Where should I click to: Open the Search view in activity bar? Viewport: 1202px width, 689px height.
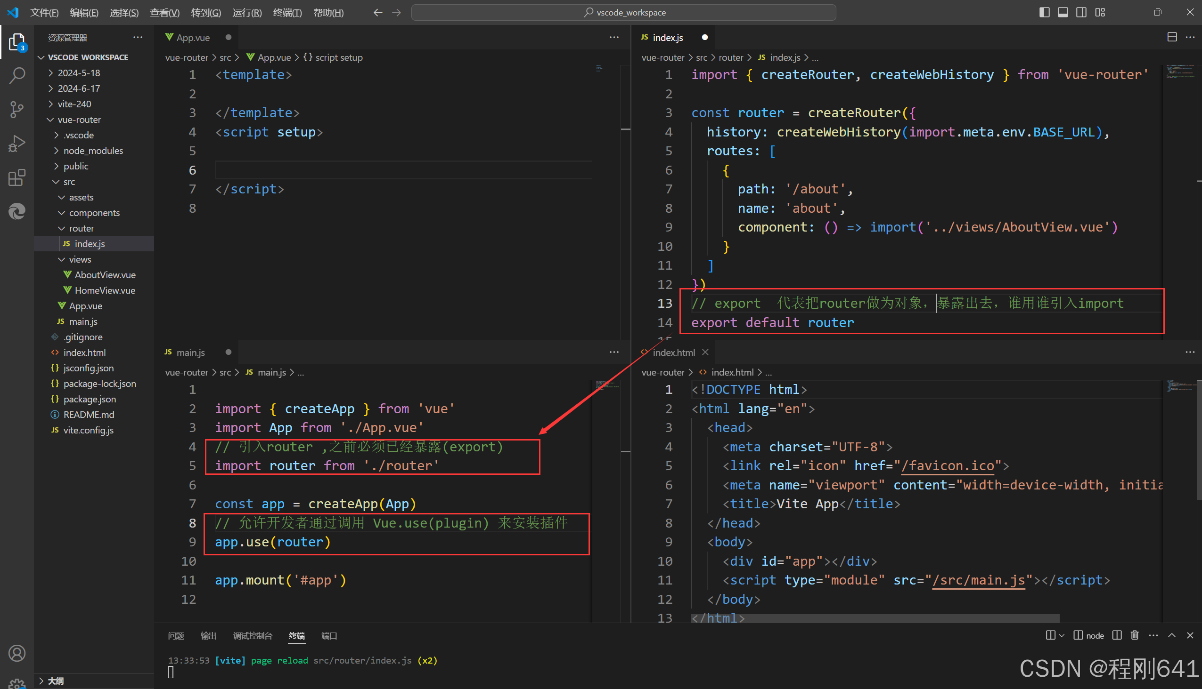(17, 75)
